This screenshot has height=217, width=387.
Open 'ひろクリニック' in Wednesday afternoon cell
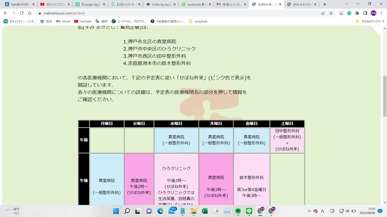point(176,169)
